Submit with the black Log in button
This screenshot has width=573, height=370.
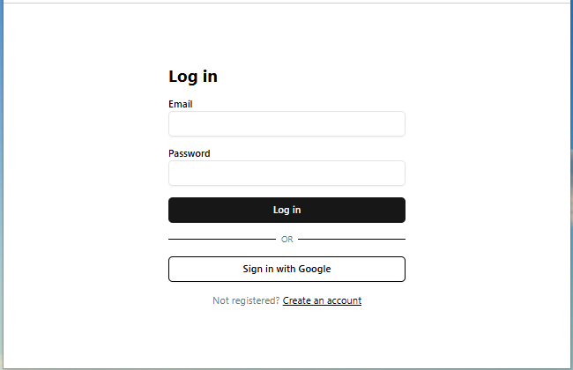pos(286,210)
